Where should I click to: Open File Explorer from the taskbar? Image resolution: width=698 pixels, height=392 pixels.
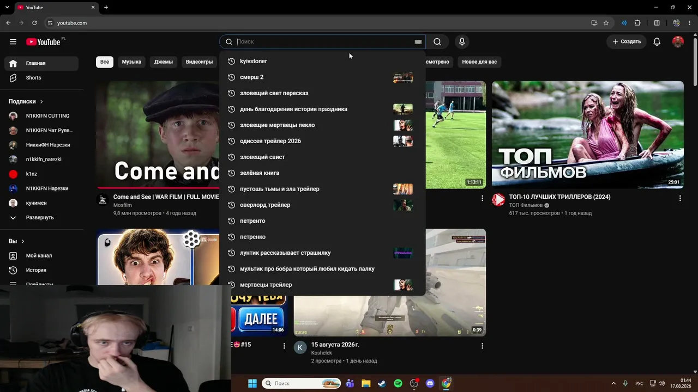(366, 383)
